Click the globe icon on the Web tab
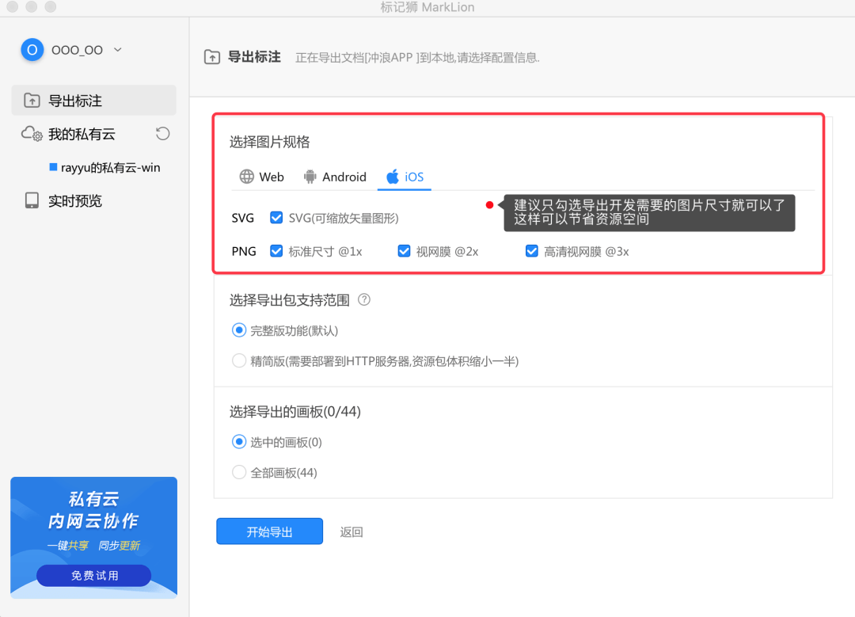Image resolution: width=855 pixels, height=617 pixels. pyautogui.click(x=246, y=177)
